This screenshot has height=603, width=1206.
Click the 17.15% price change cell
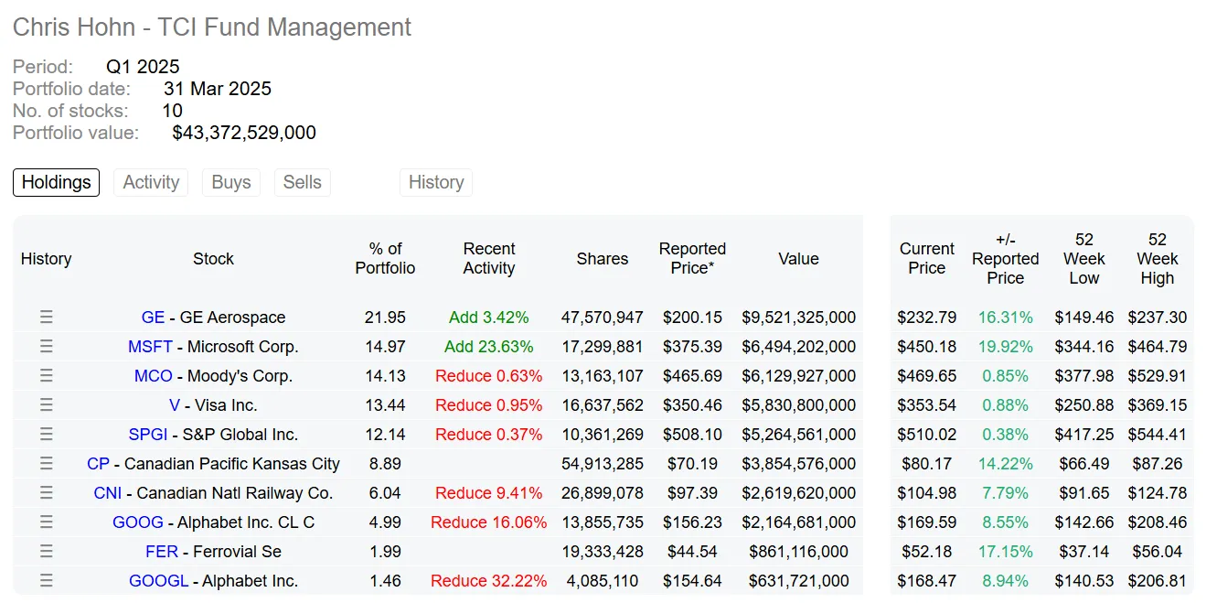tap(1006, 552)
